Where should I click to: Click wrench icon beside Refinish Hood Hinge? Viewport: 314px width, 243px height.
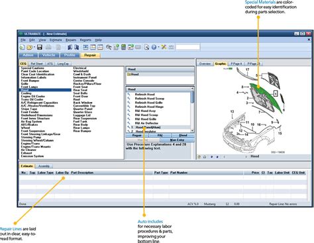129,107
